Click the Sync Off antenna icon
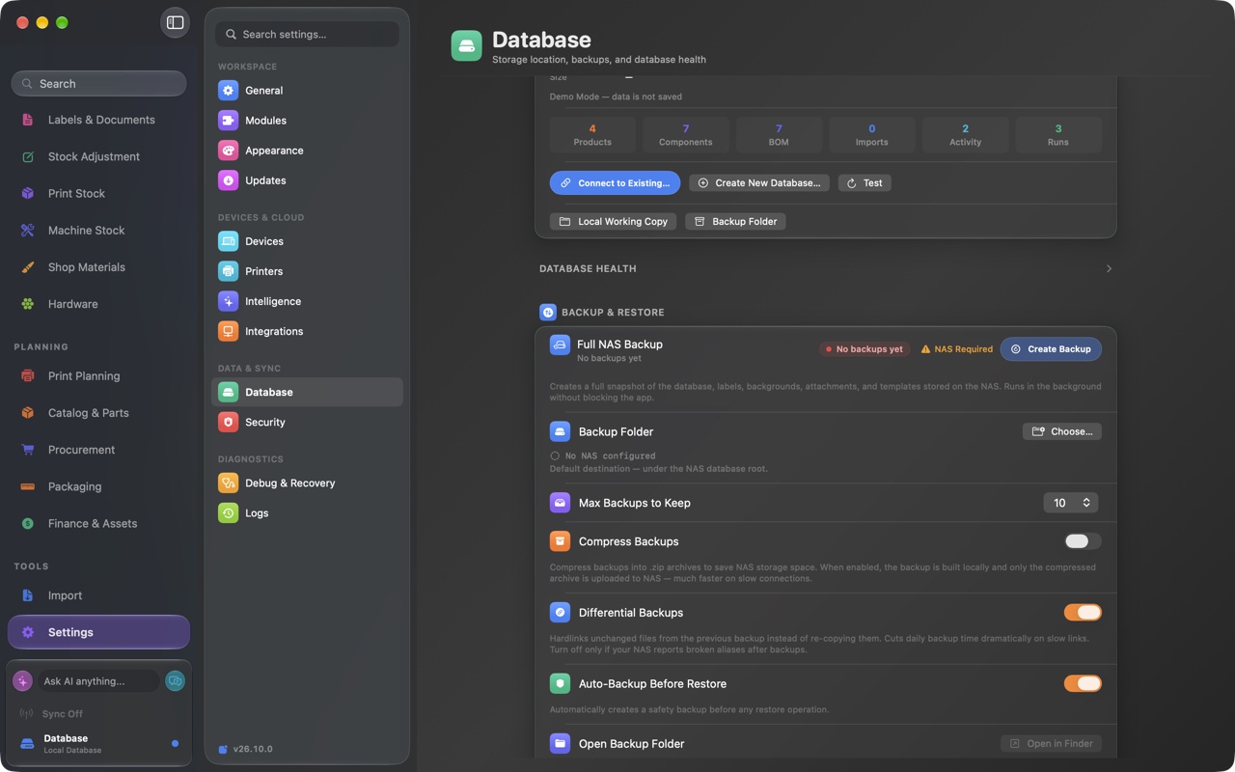This screenshot has height=772, width=1235. (26, 714)
